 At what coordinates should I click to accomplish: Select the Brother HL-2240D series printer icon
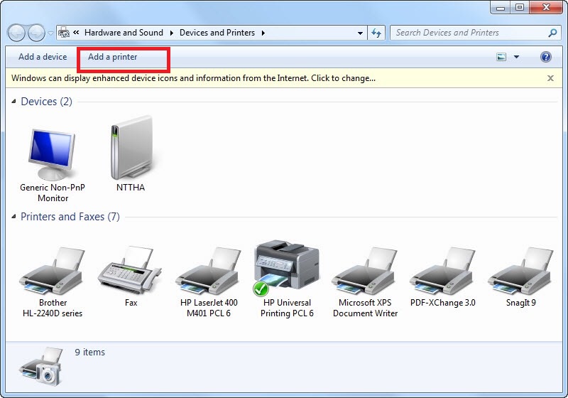pyautogui.click(x=52, y=270)
